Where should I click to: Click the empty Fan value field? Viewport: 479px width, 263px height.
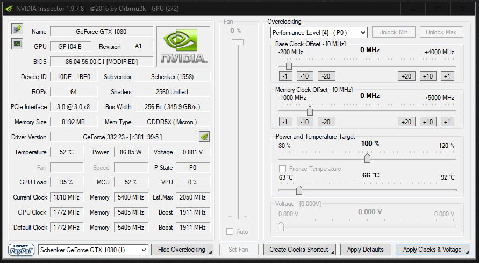click(67, 167)
